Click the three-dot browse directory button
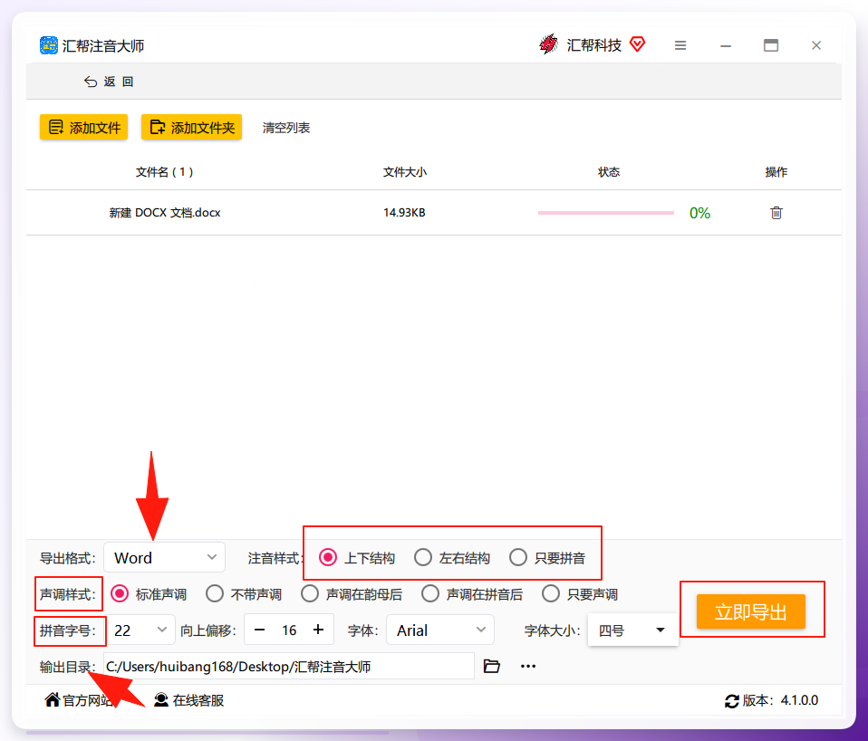 528,667
